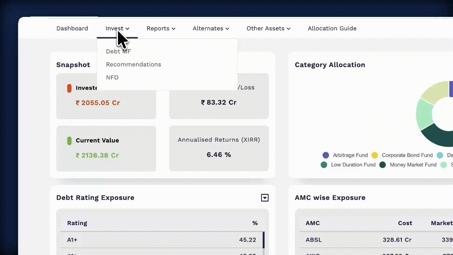Click the red Invested indicator pill
The image size is (453, 255).
pos(69,88)
